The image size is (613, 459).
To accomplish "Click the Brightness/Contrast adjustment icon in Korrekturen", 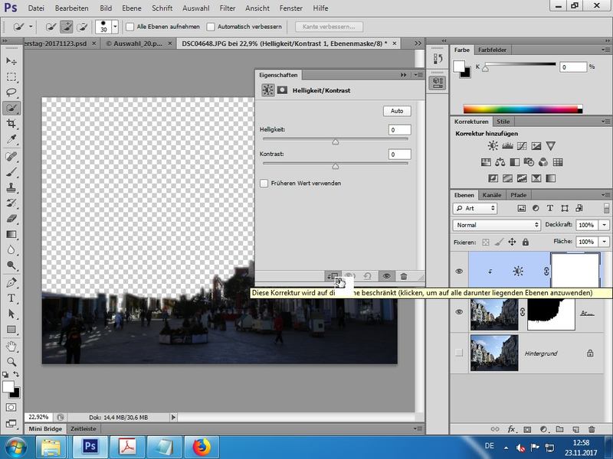I will [491, 146].
